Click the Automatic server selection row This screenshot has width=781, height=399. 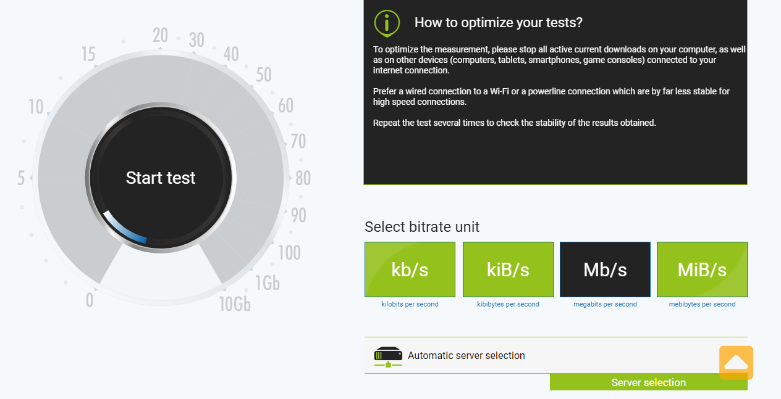pos(556,355)
